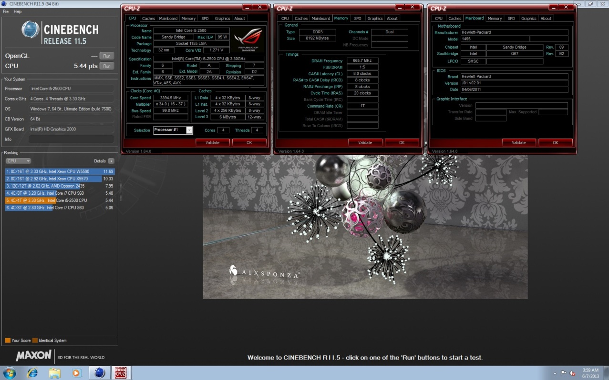Click the Q67 Southbridge value
Screen dimensions: 609x380
pyautogui.click(x=514, y=54)
